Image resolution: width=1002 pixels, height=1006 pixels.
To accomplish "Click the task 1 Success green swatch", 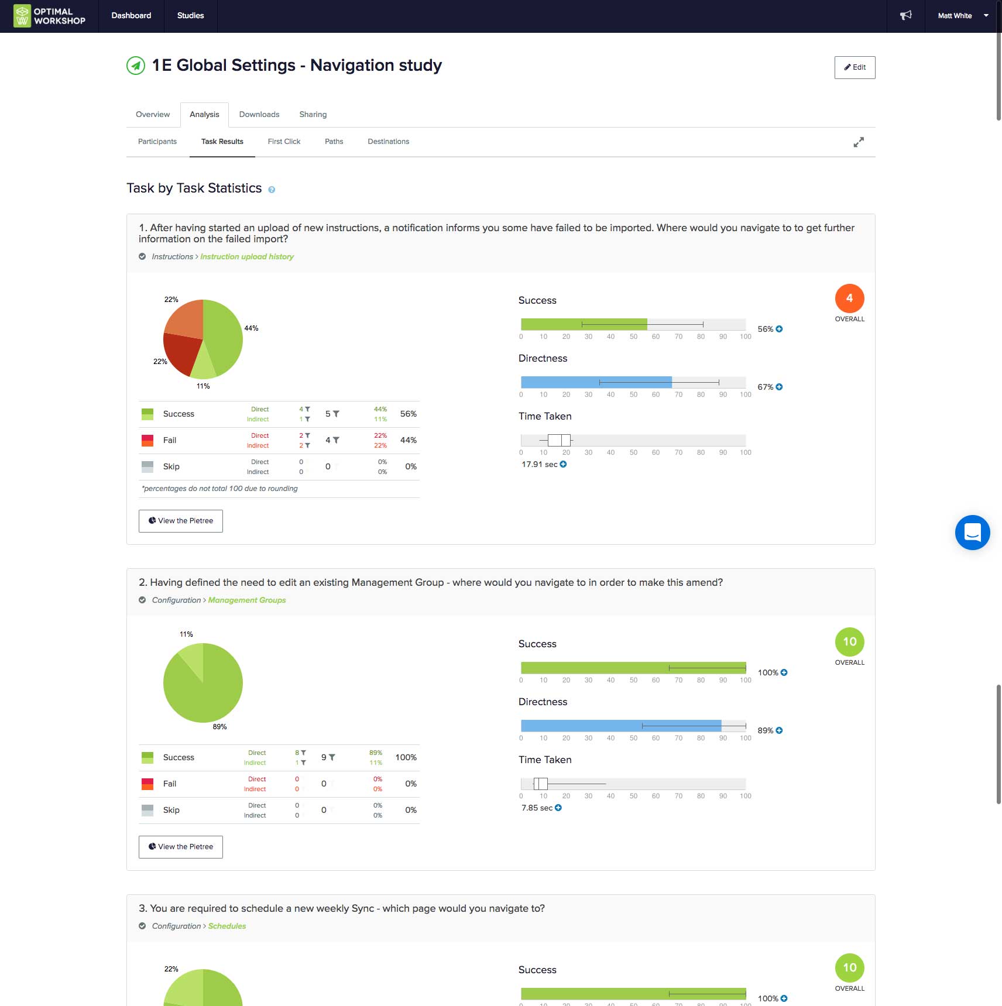I will click(x=147, y=415).
